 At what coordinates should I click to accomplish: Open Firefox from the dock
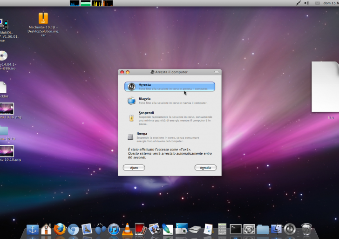59,229
